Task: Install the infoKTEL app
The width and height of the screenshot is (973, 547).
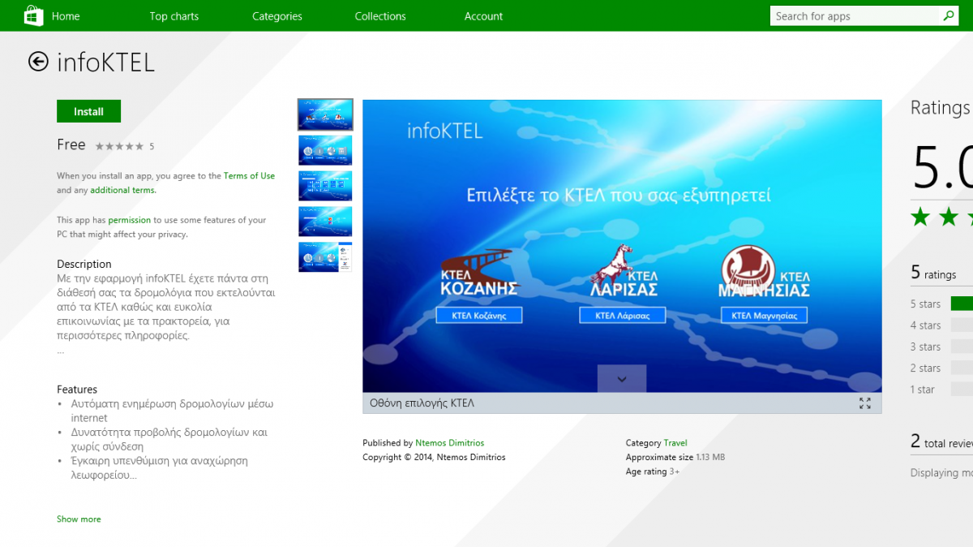Action: point(88,111)
